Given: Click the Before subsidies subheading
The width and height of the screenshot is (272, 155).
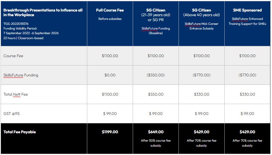Looking at the screenshot, I should pos(110,19).
